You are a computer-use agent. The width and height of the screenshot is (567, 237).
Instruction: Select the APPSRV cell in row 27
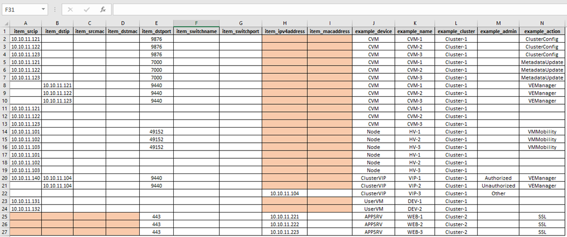[373, 232]
